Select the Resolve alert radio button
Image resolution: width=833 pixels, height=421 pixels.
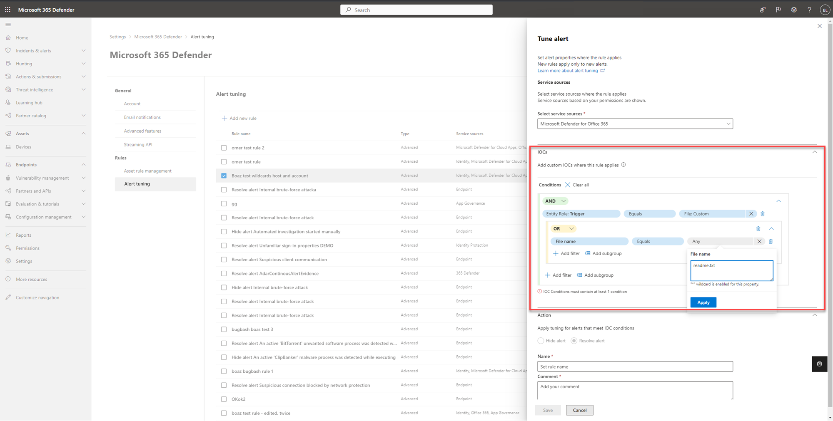click(574, 341)
